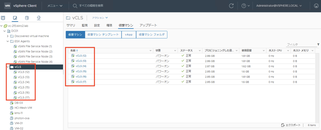Click the vm logo in the header
Viewport: 321px width, 130px height.
(x=8, y=6)
